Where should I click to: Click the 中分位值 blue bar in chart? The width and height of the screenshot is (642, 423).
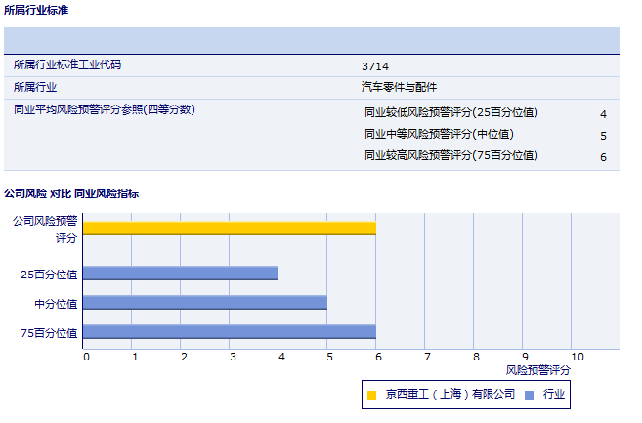coord(205,303)
